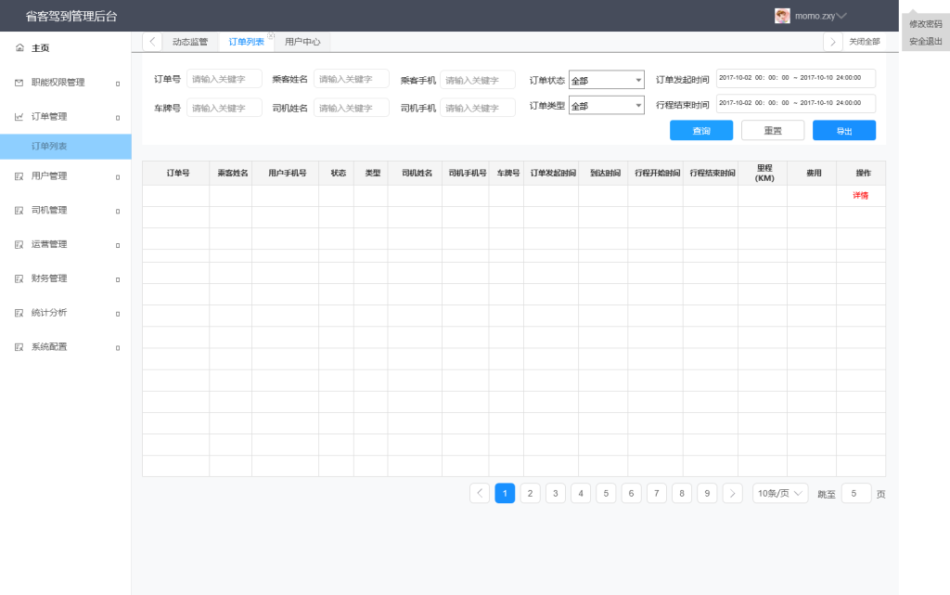
Task: Export the order list with 导出
Action: coord(843,131)
